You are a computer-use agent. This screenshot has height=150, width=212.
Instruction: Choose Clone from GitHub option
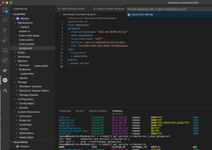(x=169, y=14)
